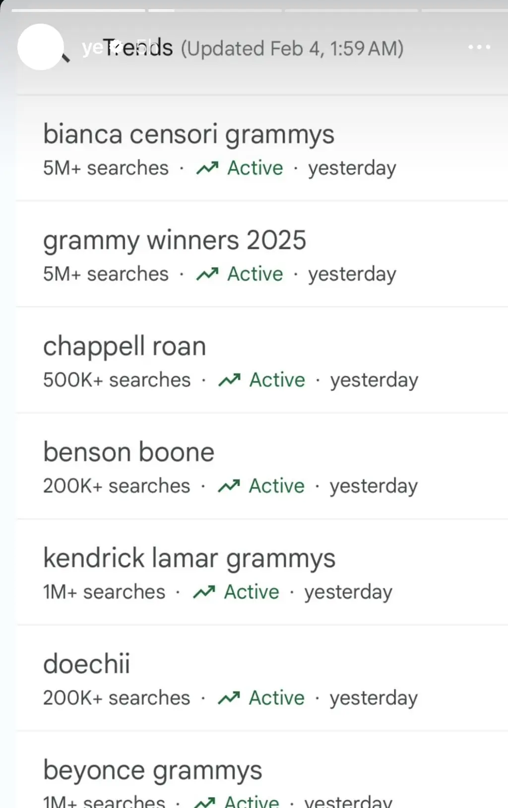Click trending arrow icon for grammy winners 2025

click(207, 274)
